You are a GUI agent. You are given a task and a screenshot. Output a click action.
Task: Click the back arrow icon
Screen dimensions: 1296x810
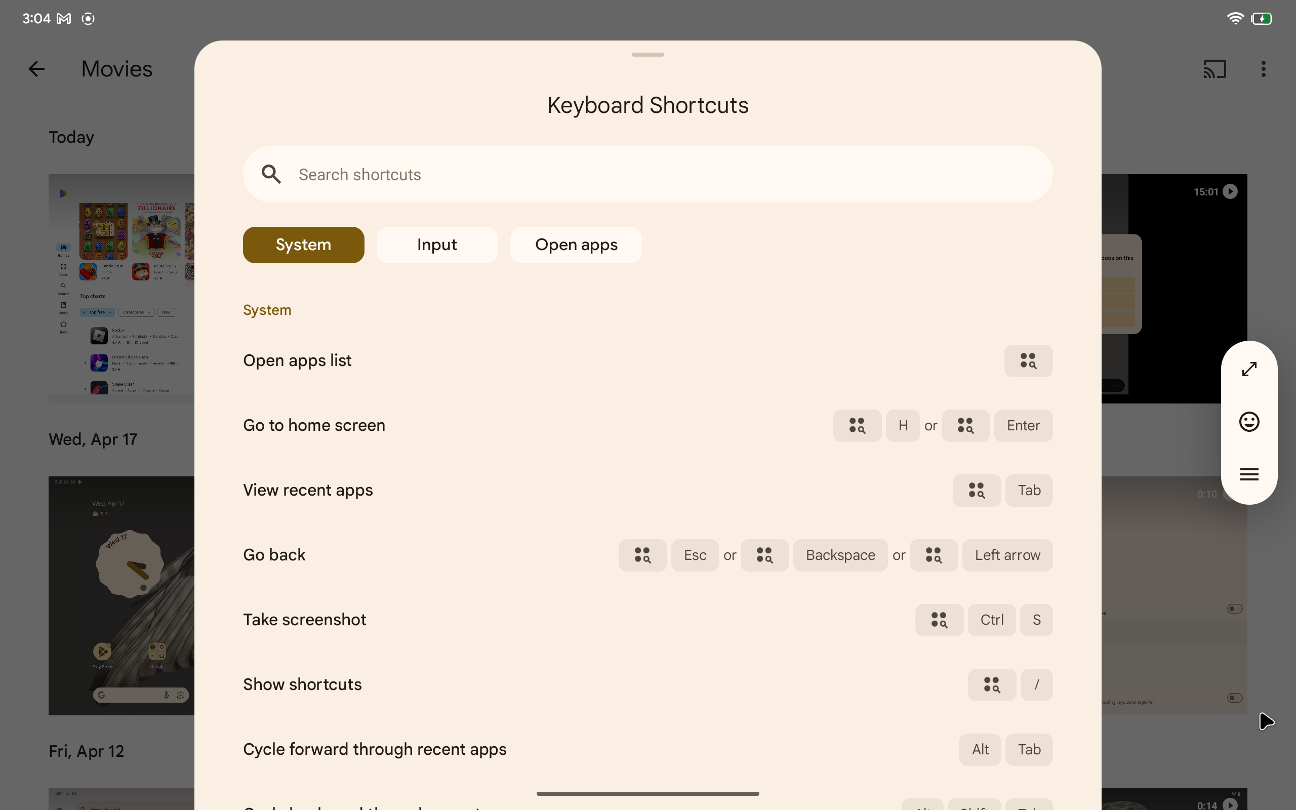[x=35, y=68]
